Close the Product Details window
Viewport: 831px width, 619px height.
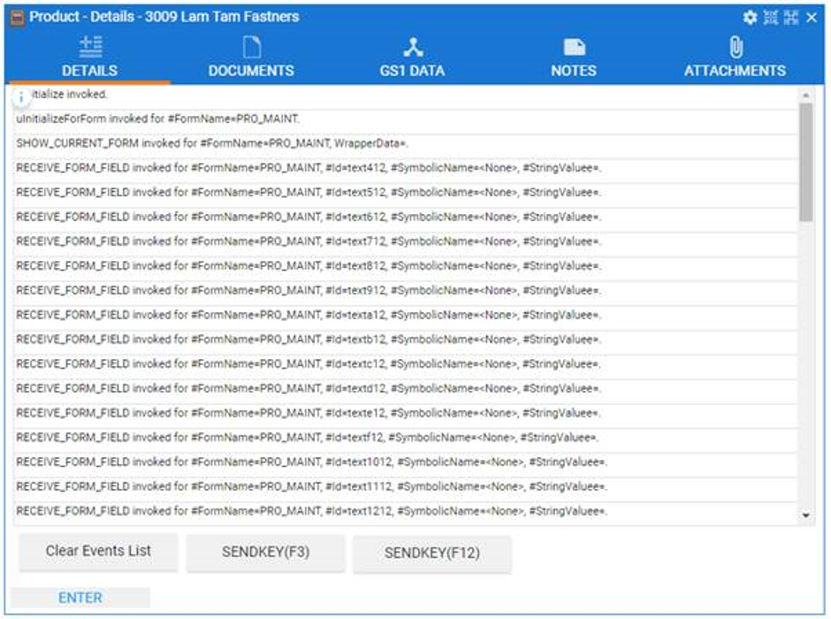point(812,18)
